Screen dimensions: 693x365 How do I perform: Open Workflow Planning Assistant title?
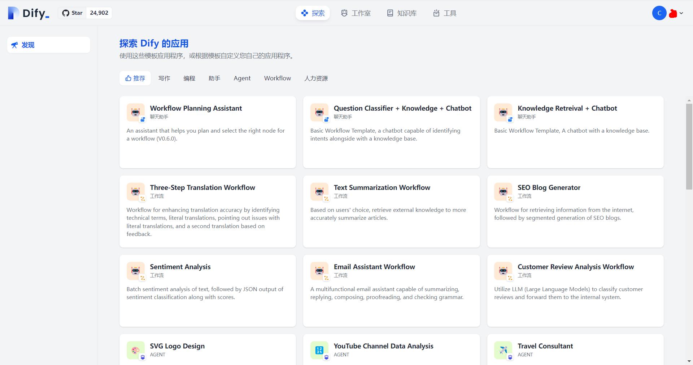[x=196, y=108]
